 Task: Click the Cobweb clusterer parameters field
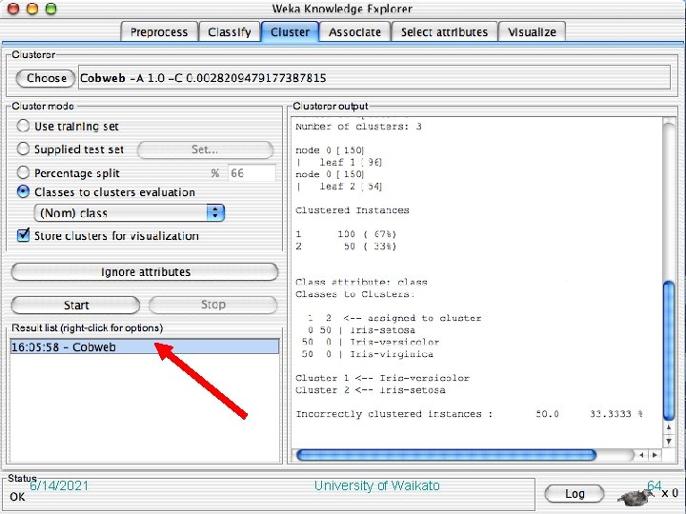(x=374, y=78)
